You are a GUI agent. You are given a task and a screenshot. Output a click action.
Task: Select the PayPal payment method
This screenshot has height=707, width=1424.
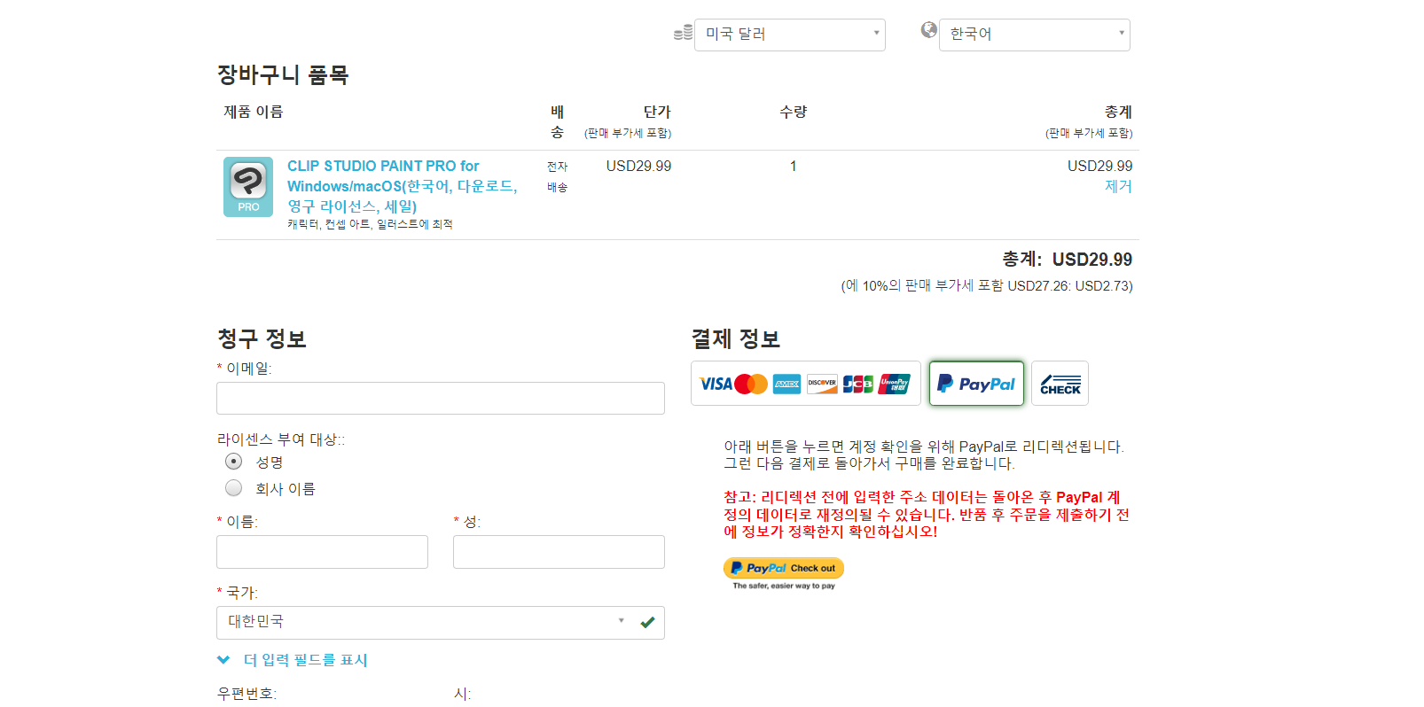tap(976, 384)
